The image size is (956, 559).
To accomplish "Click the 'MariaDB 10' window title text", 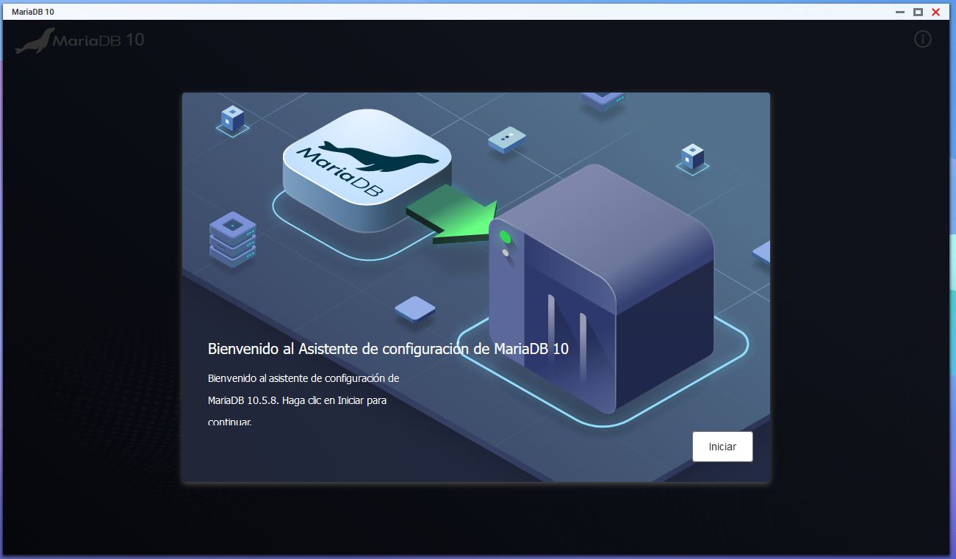I will click(33, 12).
